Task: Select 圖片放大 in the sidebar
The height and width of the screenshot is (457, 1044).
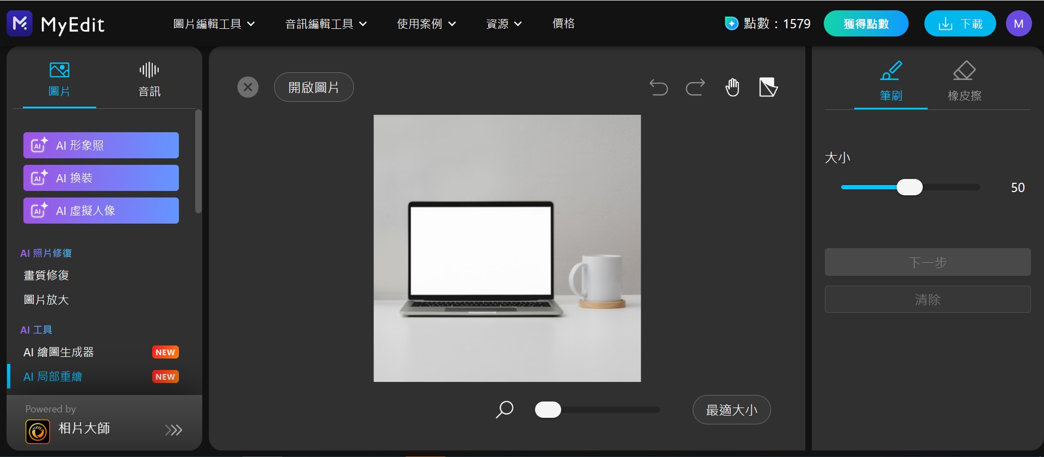Action: pos(46,300)
